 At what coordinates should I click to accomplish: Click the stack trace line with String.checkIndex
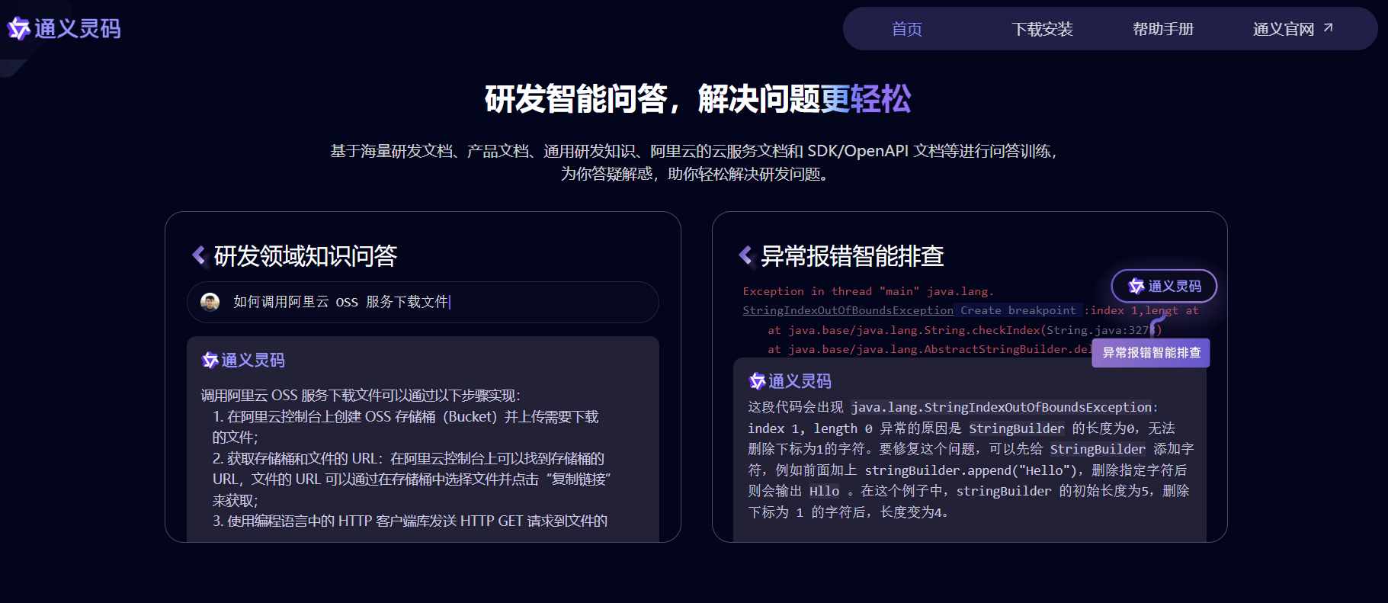pyautogui.click(x=964, y=330)
